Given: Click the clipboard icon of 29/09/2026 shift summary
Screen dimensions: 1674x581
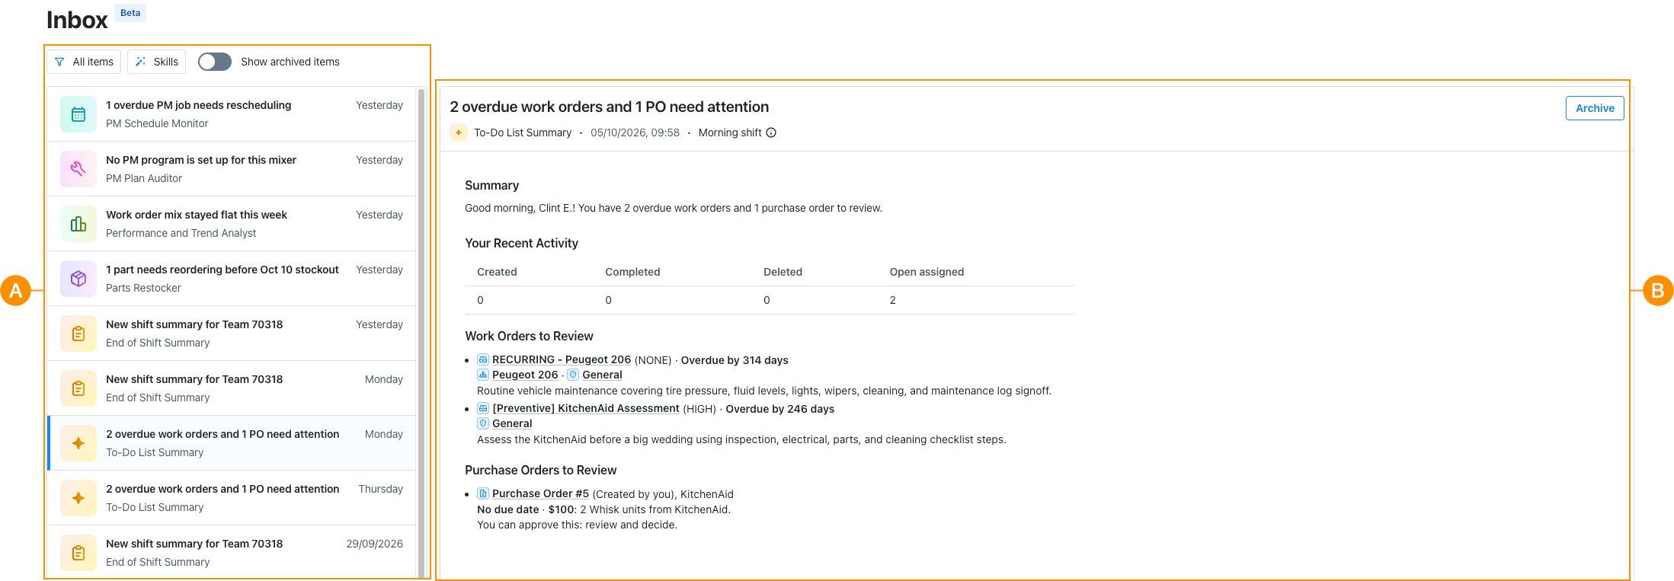Looking at the screenshot, I should 78,553.
